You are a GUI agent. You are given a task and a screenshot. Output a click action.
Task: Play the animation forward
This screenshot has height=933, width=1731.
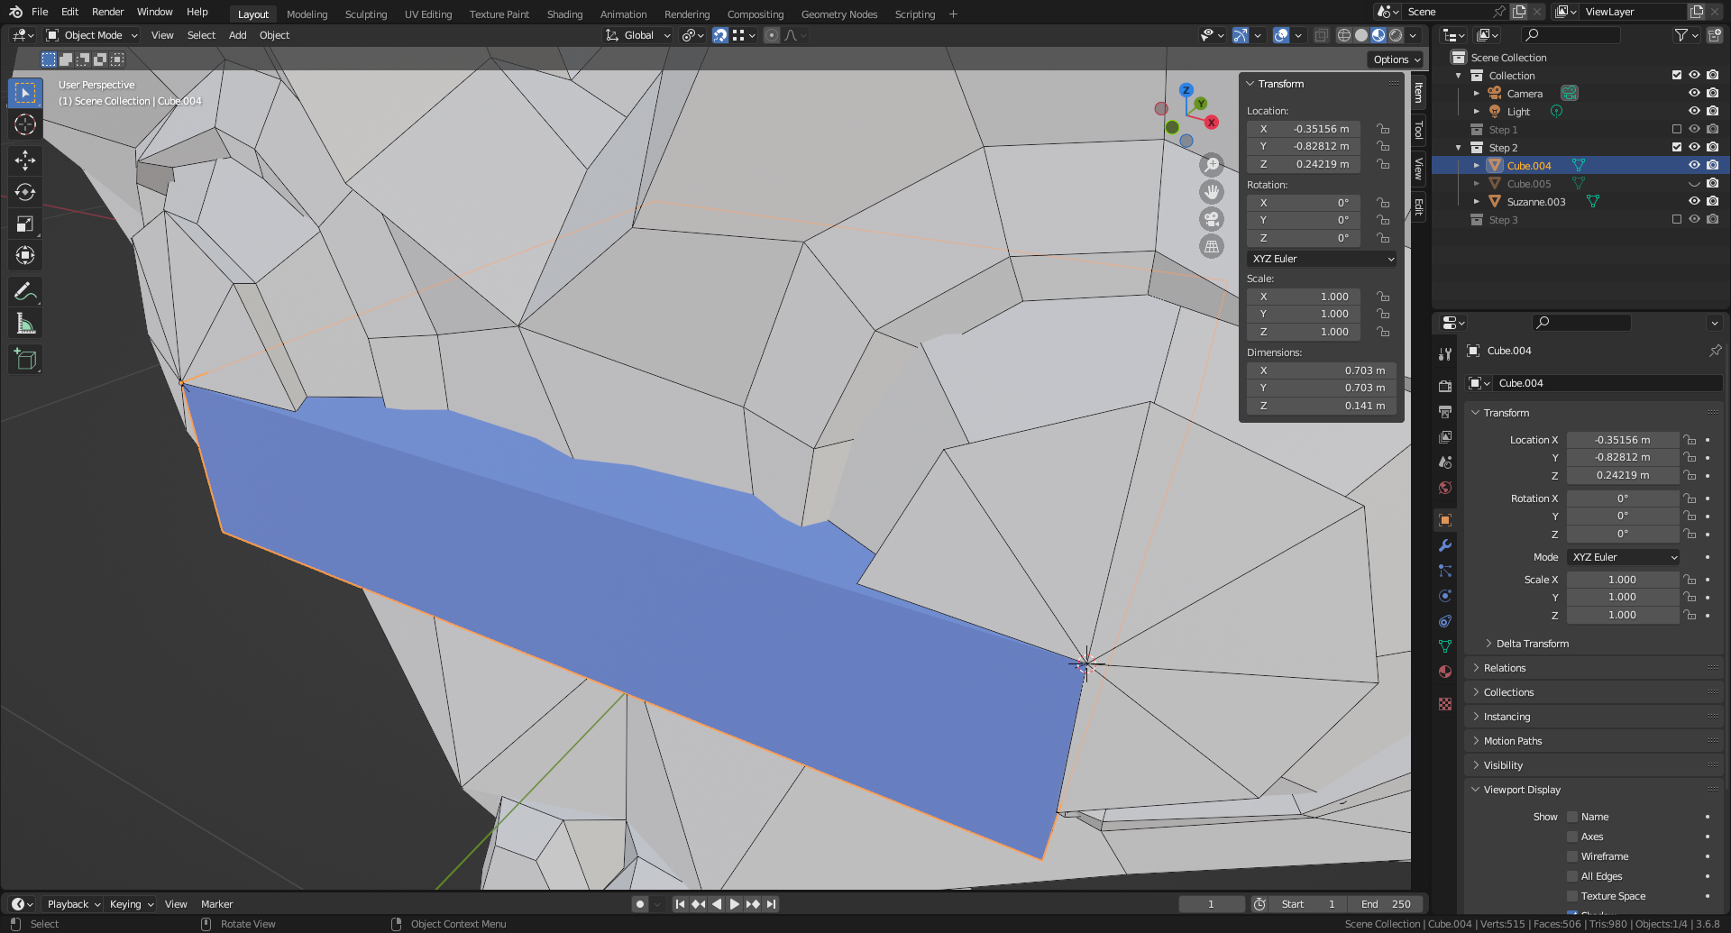coord(734,904)
